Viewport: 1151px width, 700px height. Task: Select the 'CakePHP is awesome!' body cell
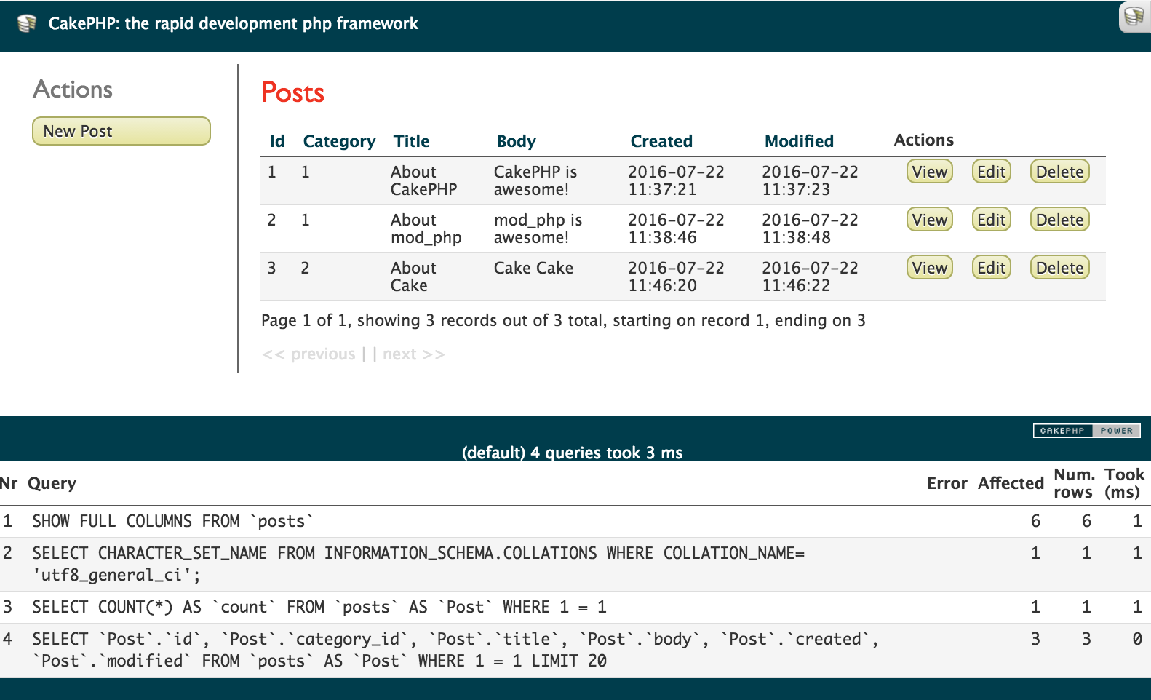[x=535, y=180]
